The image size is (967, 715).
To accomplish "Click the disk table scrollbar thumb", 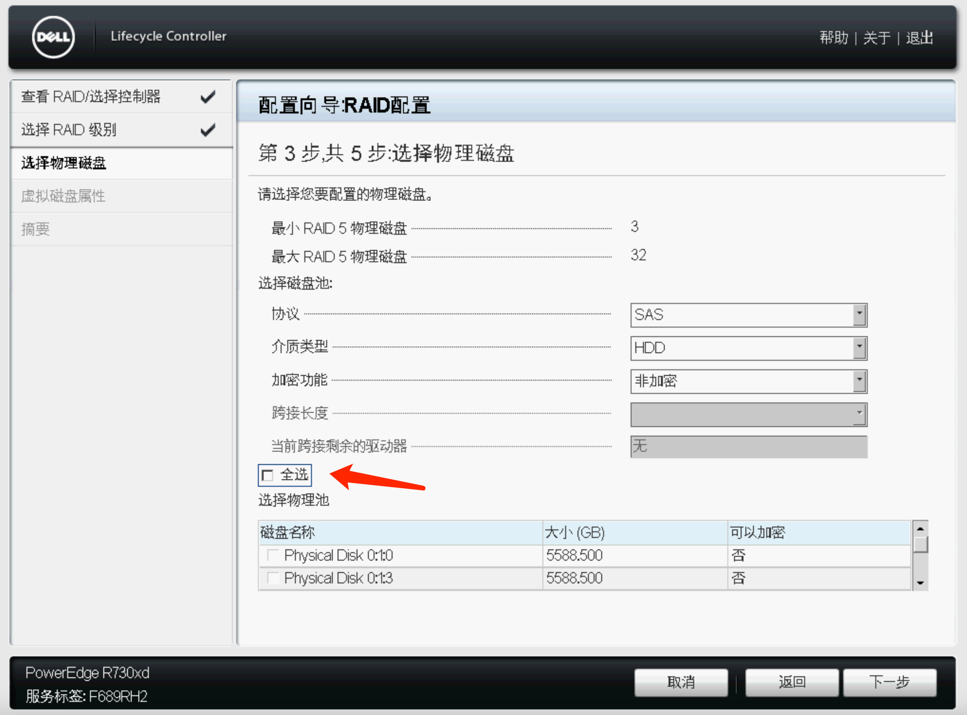I will coord(920,544).
